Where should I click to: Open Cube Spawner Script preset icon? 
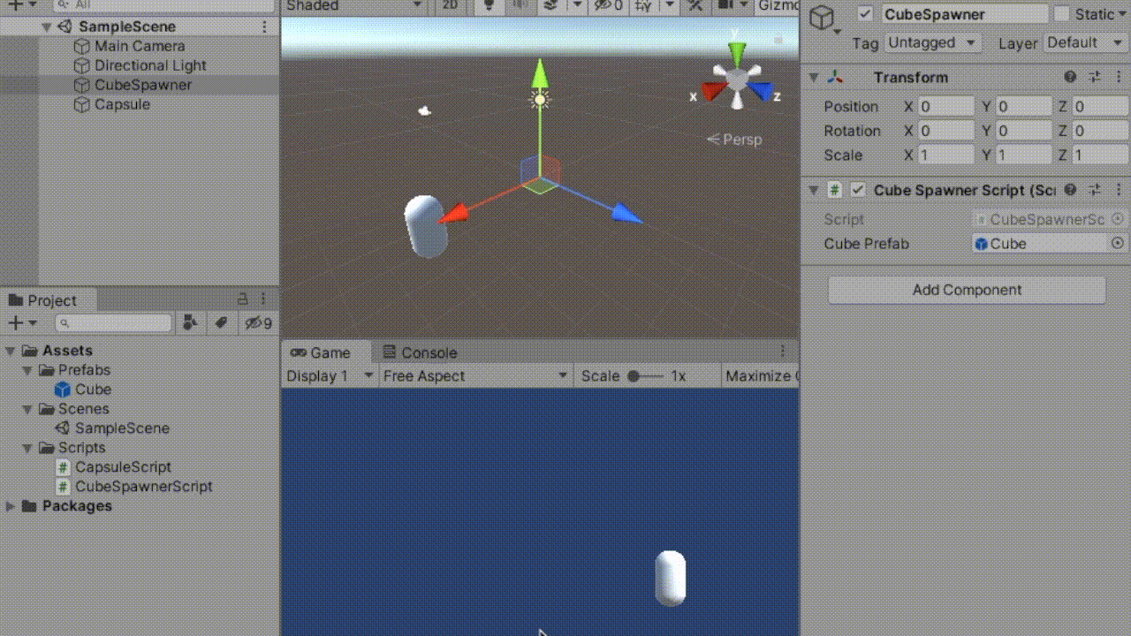(x=1095, y=190)
